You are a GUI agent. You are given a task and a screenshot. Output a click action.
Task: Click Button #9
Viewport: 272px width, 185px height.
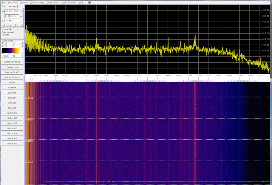[x=12, y=108]
